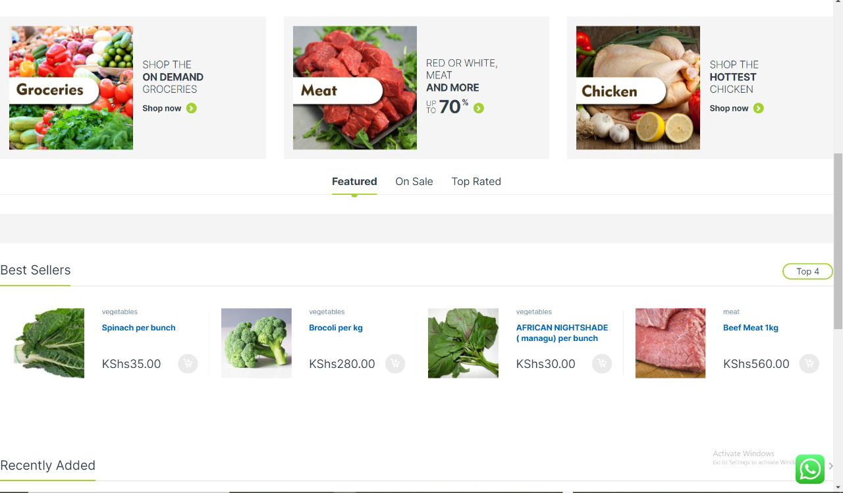Add African Nightshade to cart
Image resolution: width=843 pixels, height=493 pixels.
pos(602,363)
